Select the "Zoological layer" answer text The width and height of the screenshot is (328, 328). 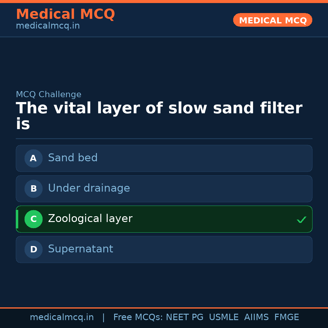(90, 219)
